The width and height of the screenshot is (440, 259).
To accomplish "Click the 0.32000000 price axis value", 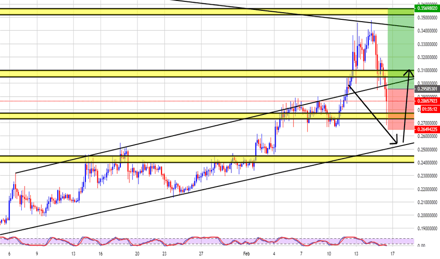I will click(427, 57).
